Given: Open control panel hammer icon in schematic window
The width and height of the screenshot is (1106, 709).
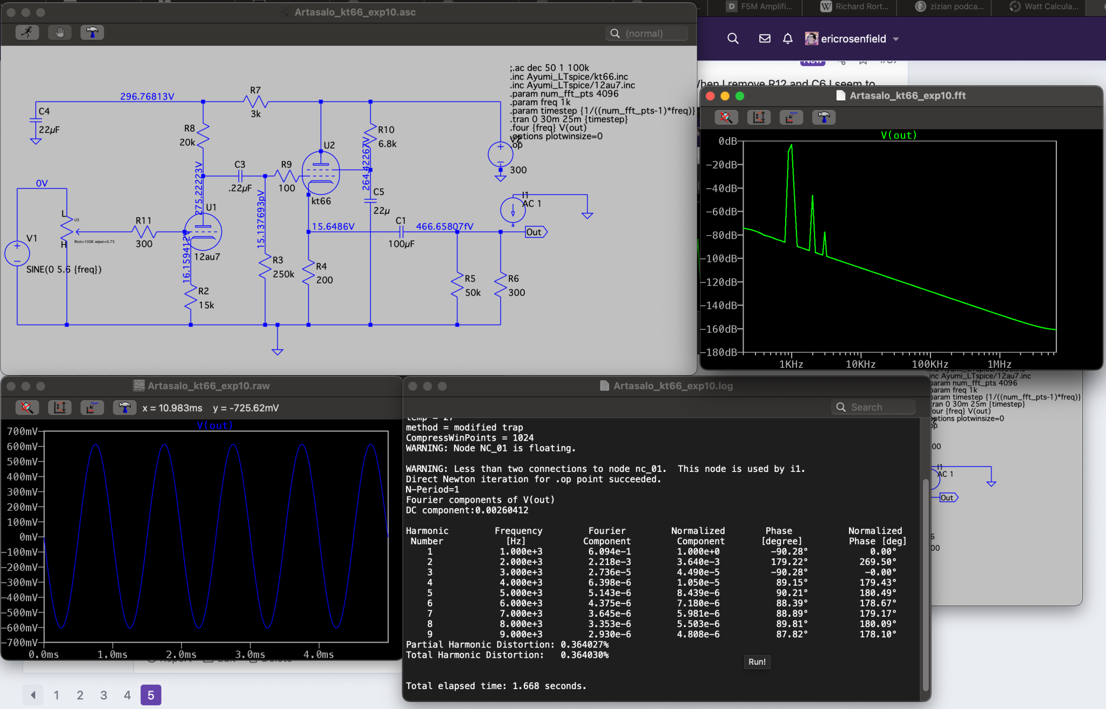Looking at the screenshot, I should [92, 32].
